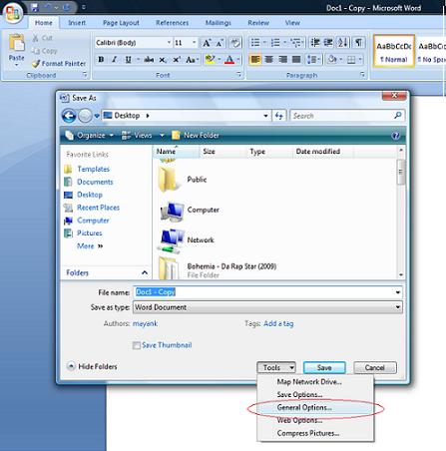Open the Save as type dropdown
This screenshot has height=451, width=446.
tap(398, 307)
